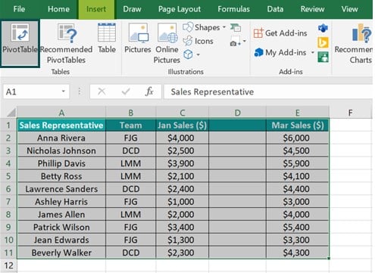
Task: Select the Jean Edwards cell
Action: [x=61, y=240]
